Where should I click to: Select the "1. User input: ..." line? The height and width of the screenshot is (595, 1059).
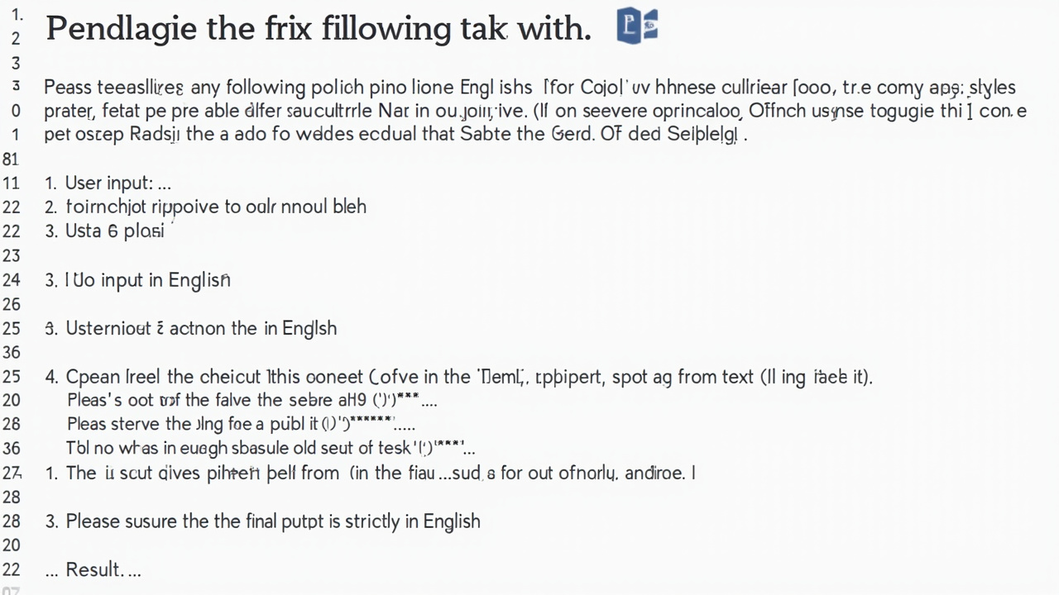[108, 183]
